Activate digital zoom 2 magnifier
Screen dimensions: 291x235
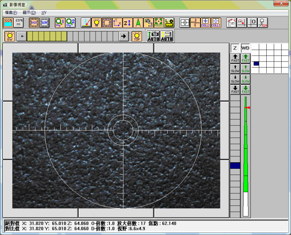(x=71, y=23)
